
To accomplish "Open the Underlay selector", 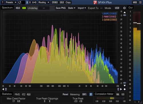I will point(44,8).
